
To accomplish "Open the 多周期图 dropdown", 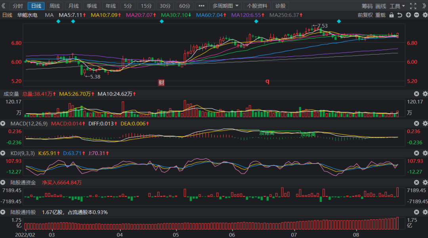I will pos(225,6).
